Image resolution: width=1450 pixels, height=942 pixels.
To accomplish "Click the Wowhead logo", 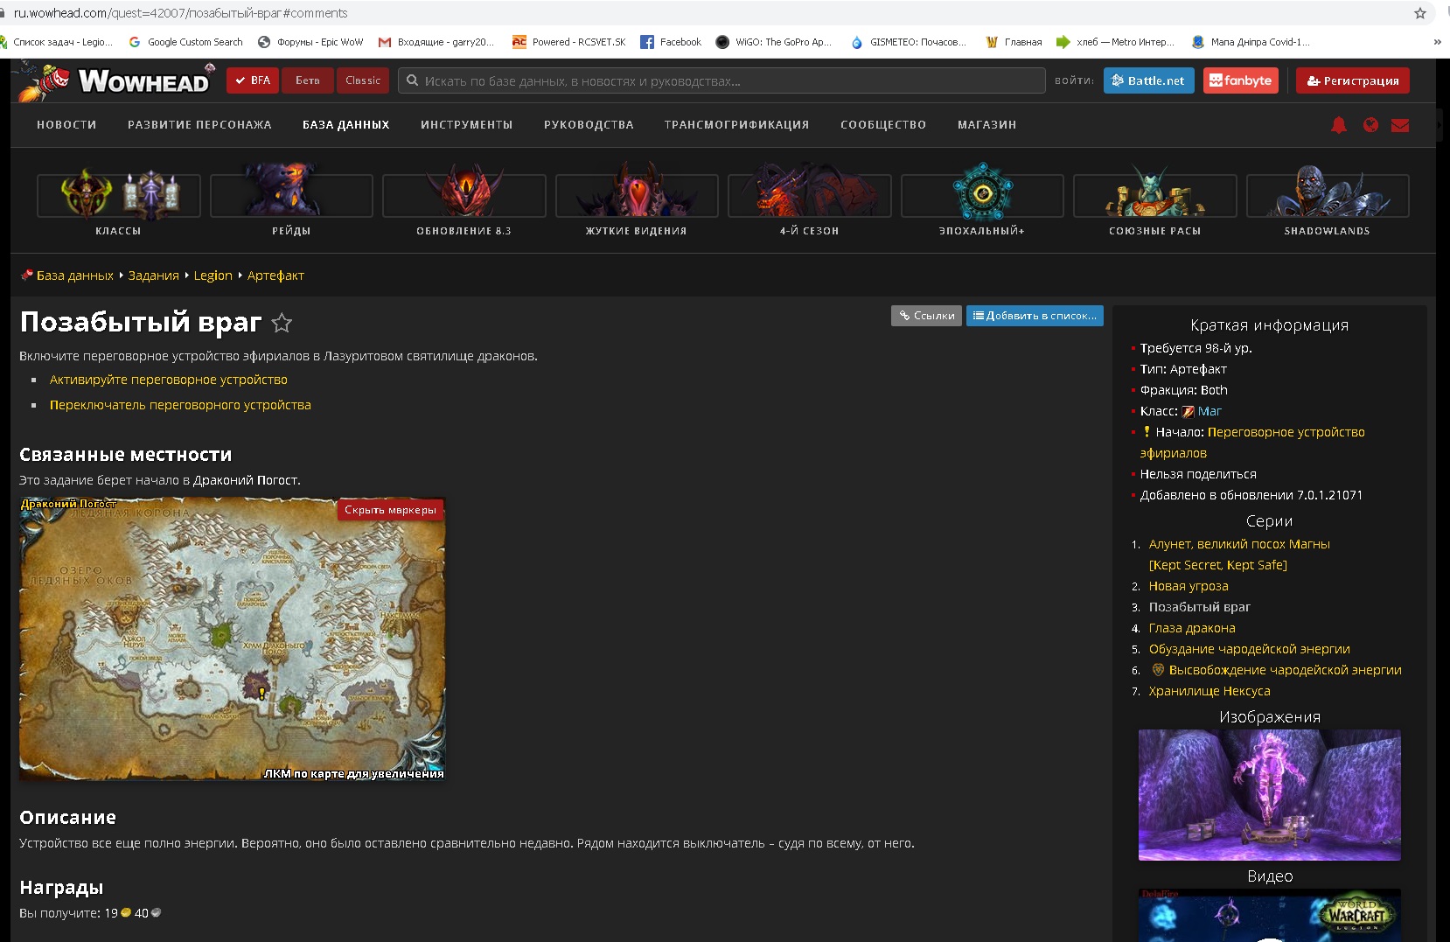I will click(131, 81).
